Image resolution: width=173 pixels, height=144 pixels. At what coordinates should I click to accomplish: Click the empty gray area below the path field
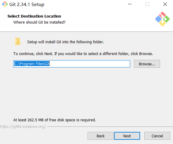coord(86,92)
